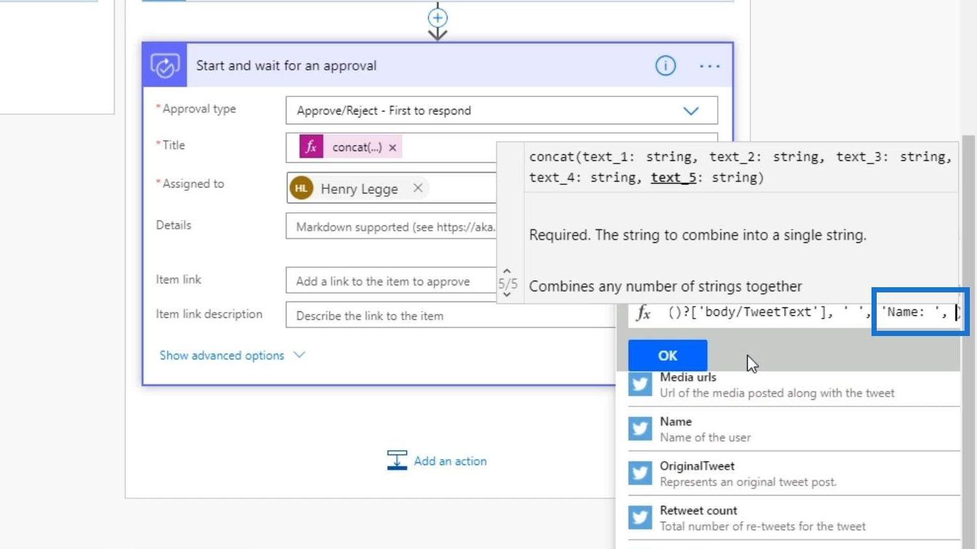Click the chevron next to Show advanced options
Viewport: 977px width, 549px height.
pyautogui.click(x=299, y=355)
